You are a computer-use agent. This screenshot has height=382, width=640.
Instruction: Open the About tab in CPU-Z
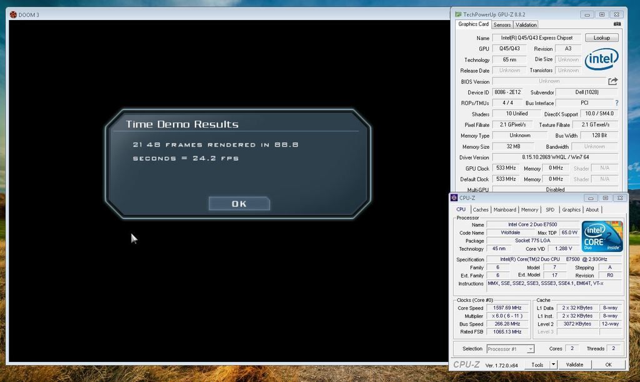pyautogui.click(x=592, y=210)
